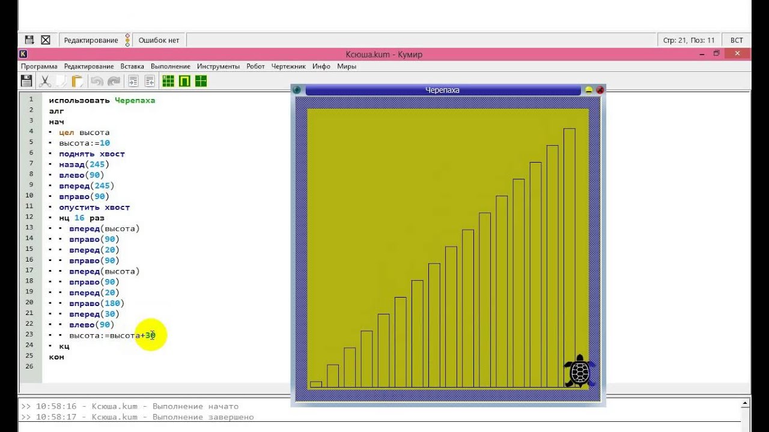769x432 pixels.
Task: Click the save floppy icon in main toolbar
Action: point(26,81)
